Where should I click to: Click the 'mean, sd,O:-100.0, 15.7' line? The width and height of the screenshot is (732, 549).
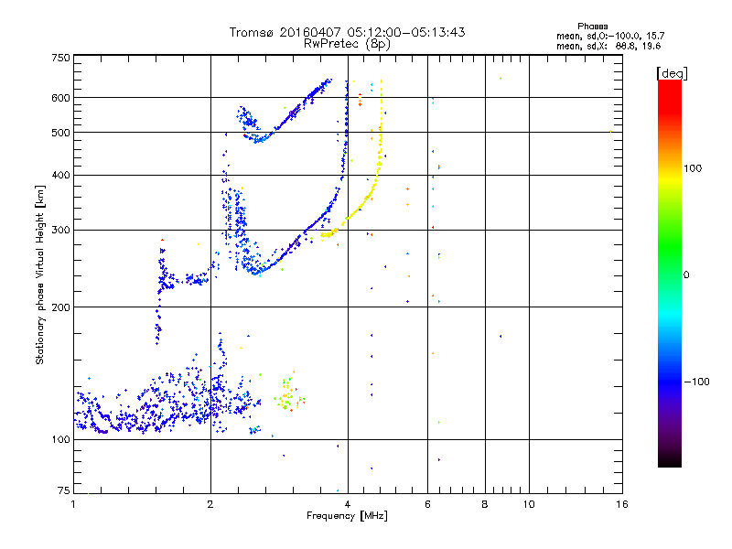610,36
